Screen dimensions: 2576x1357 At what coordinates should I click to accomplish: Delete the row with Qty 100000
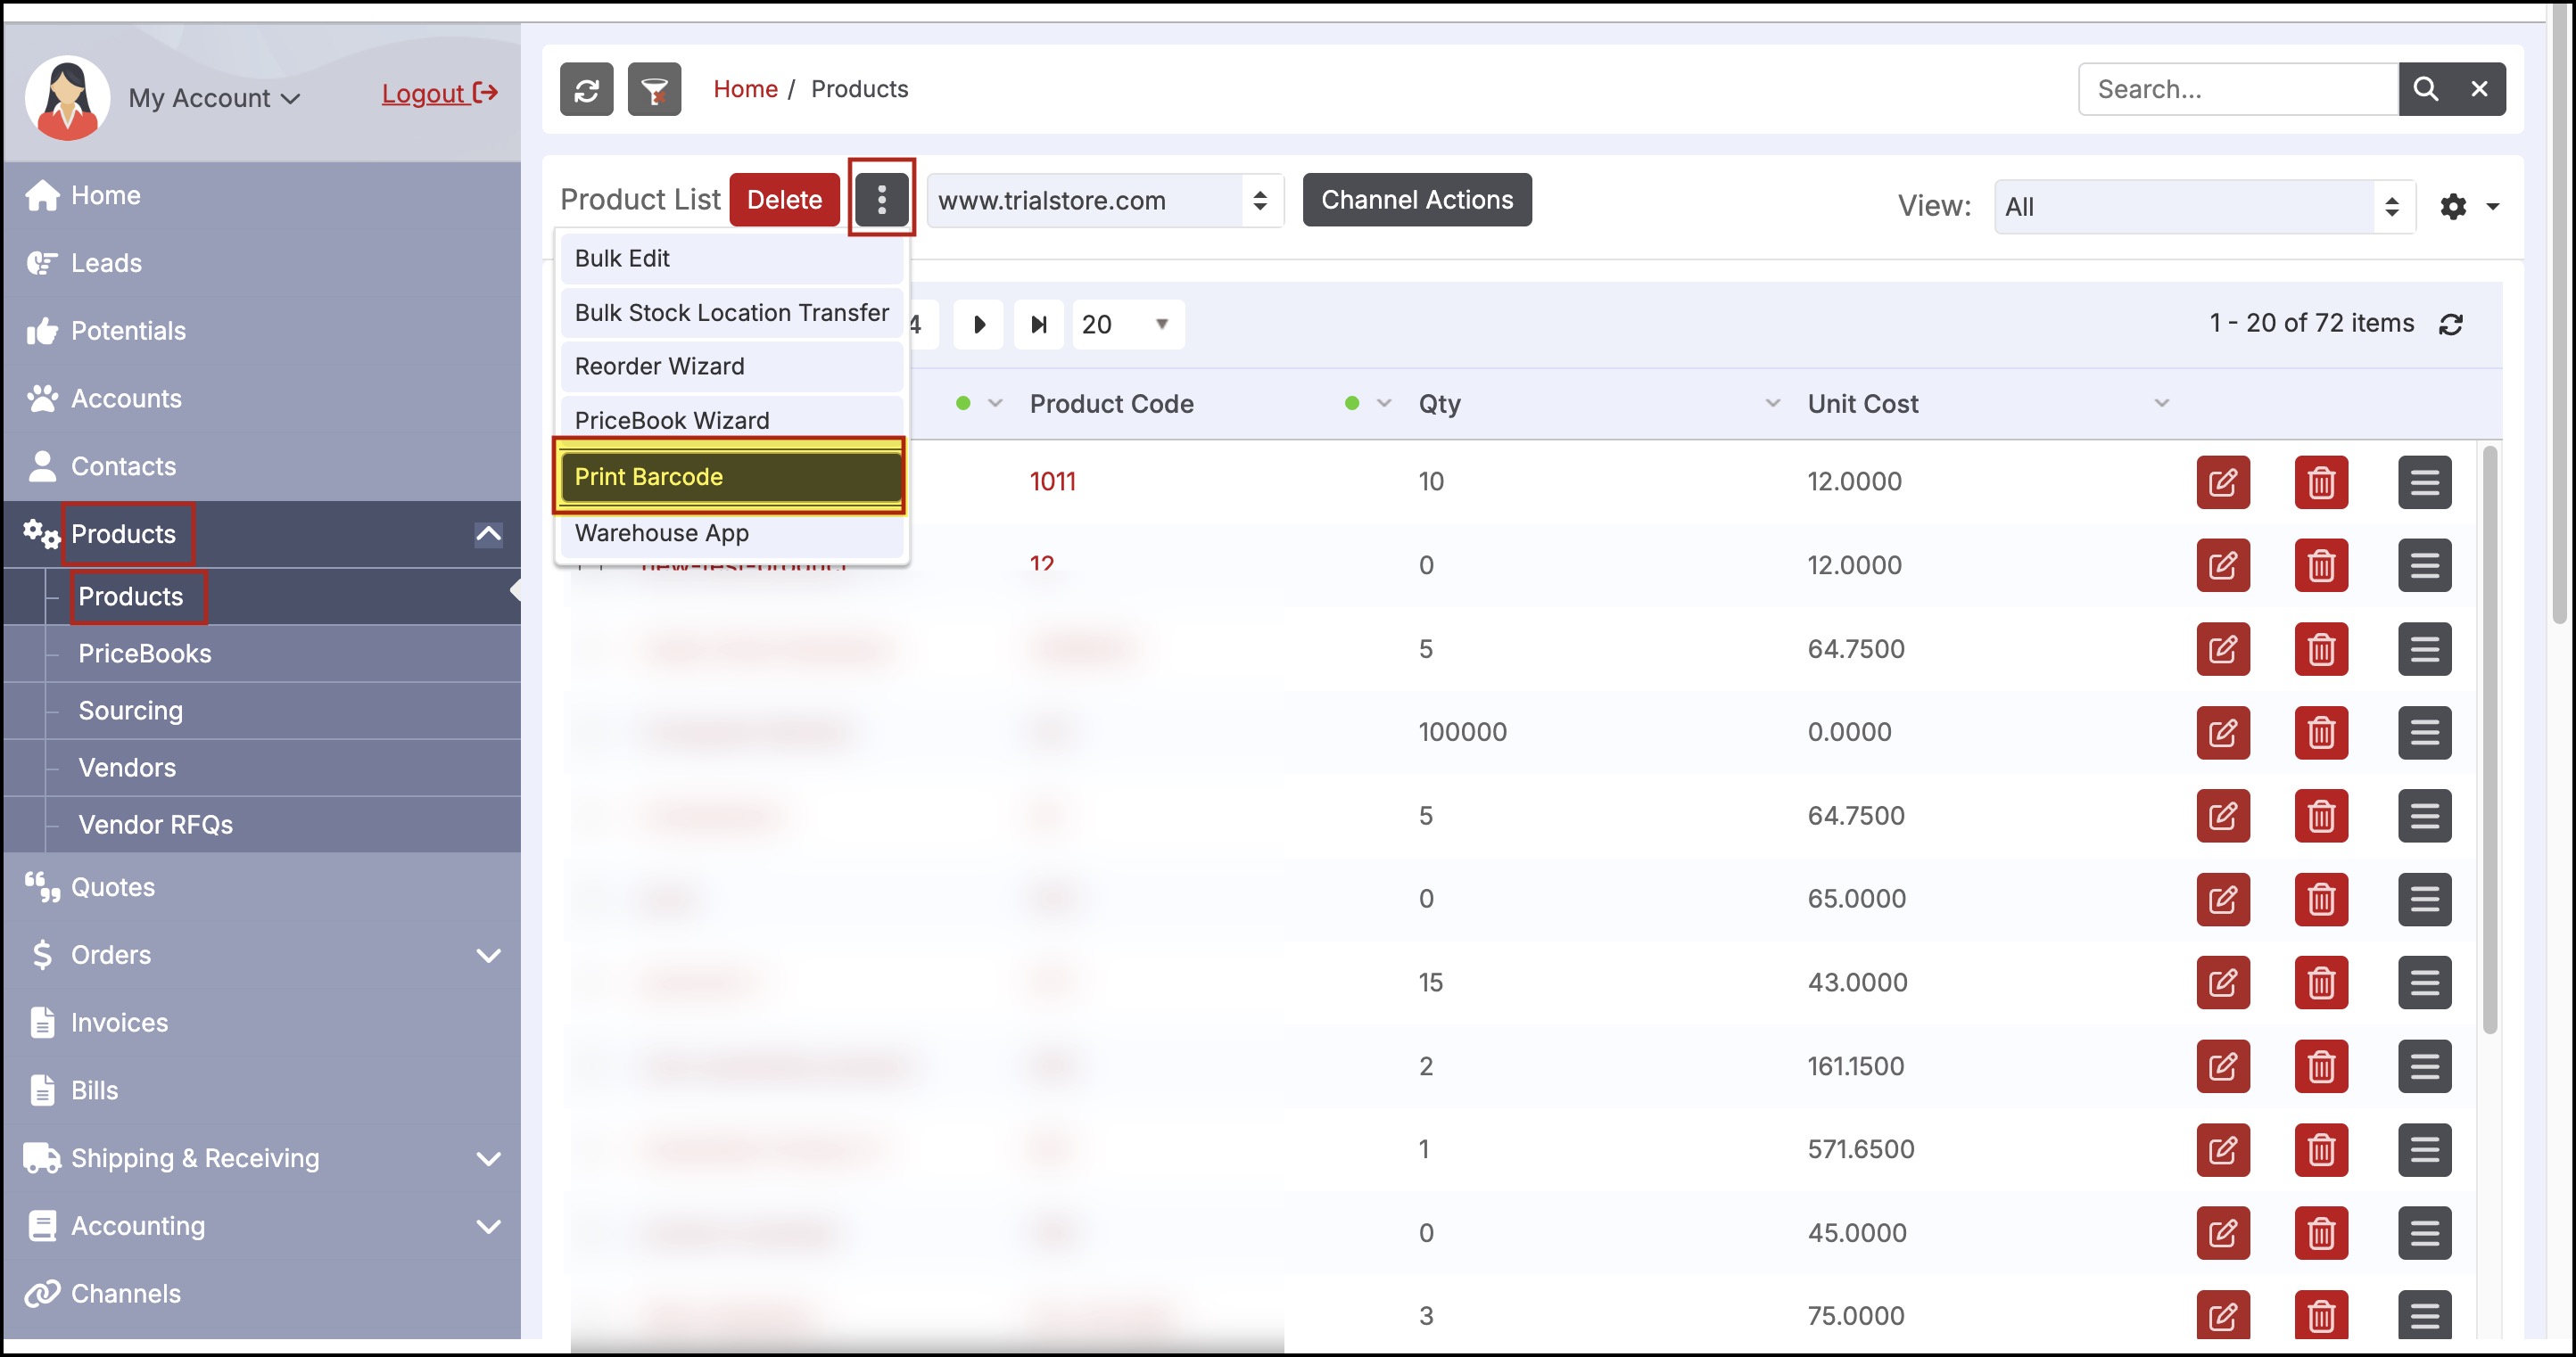pos(2320,733)
